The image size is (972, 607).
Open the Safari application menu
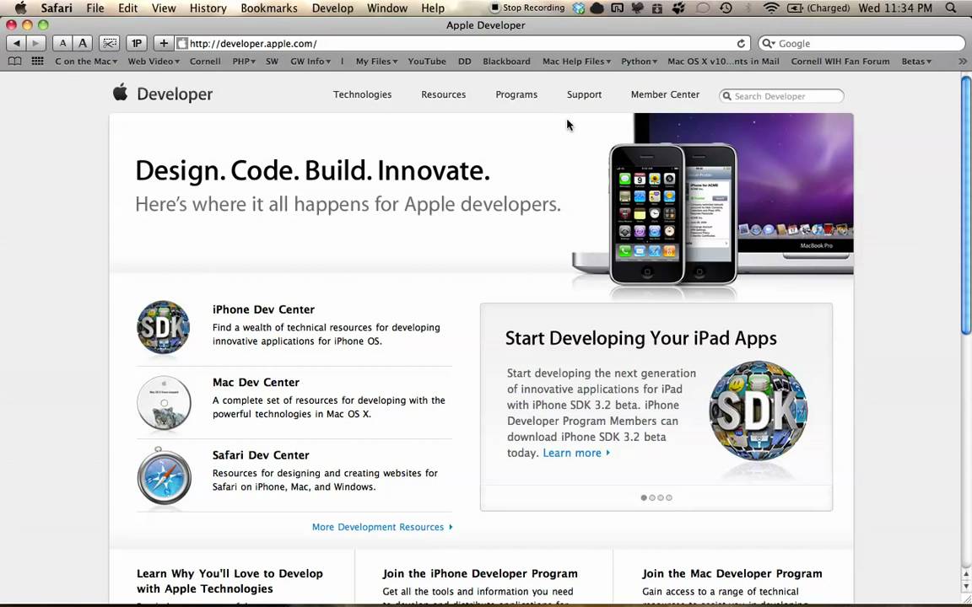click(57, 8)
